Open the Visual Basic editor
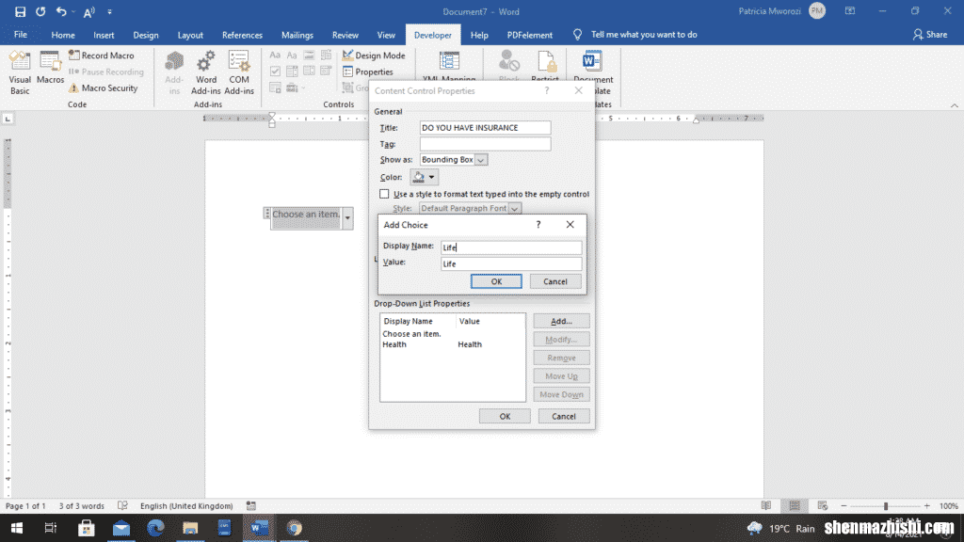The image size is (964, 542). coord(20,72)
